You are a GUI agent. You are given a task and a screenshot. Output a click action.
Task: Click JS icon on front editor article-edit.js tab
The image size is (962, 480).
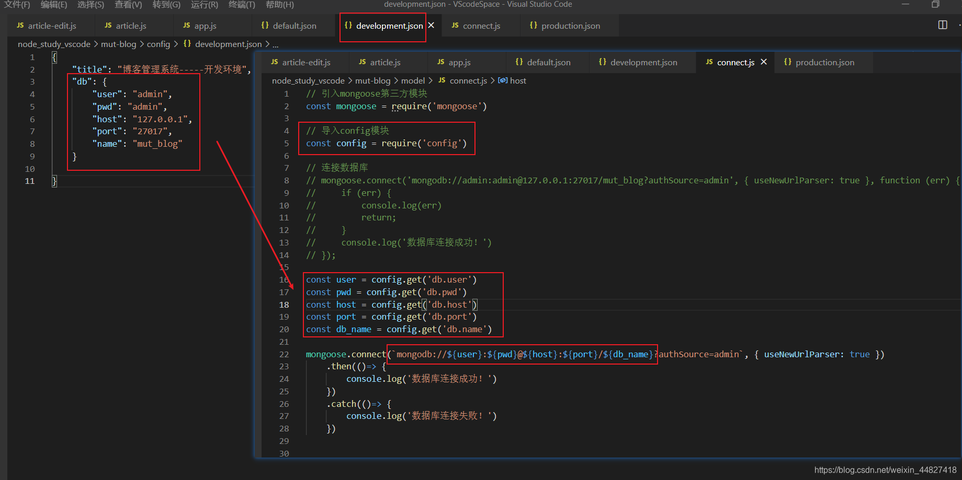pos(275,62)
